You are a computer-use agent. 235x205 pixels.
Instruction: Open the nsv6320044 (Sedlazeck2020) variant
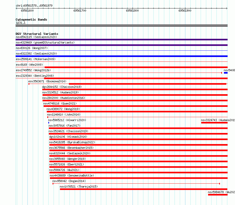coord(70,153)
